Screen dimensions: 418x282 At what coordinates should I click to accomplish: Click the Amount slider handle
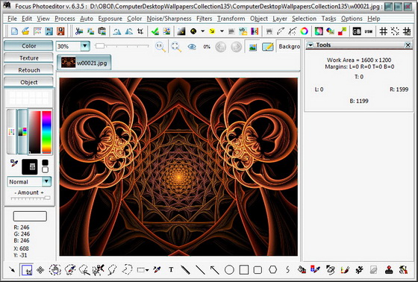pyautogui.click(x=47, y=198)
